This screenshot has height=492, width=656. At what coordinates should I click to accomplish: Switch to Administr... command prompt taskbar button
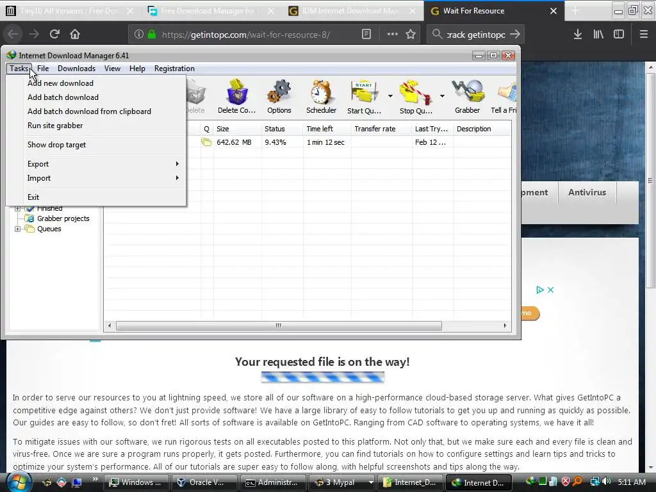[x=272, y=482]
